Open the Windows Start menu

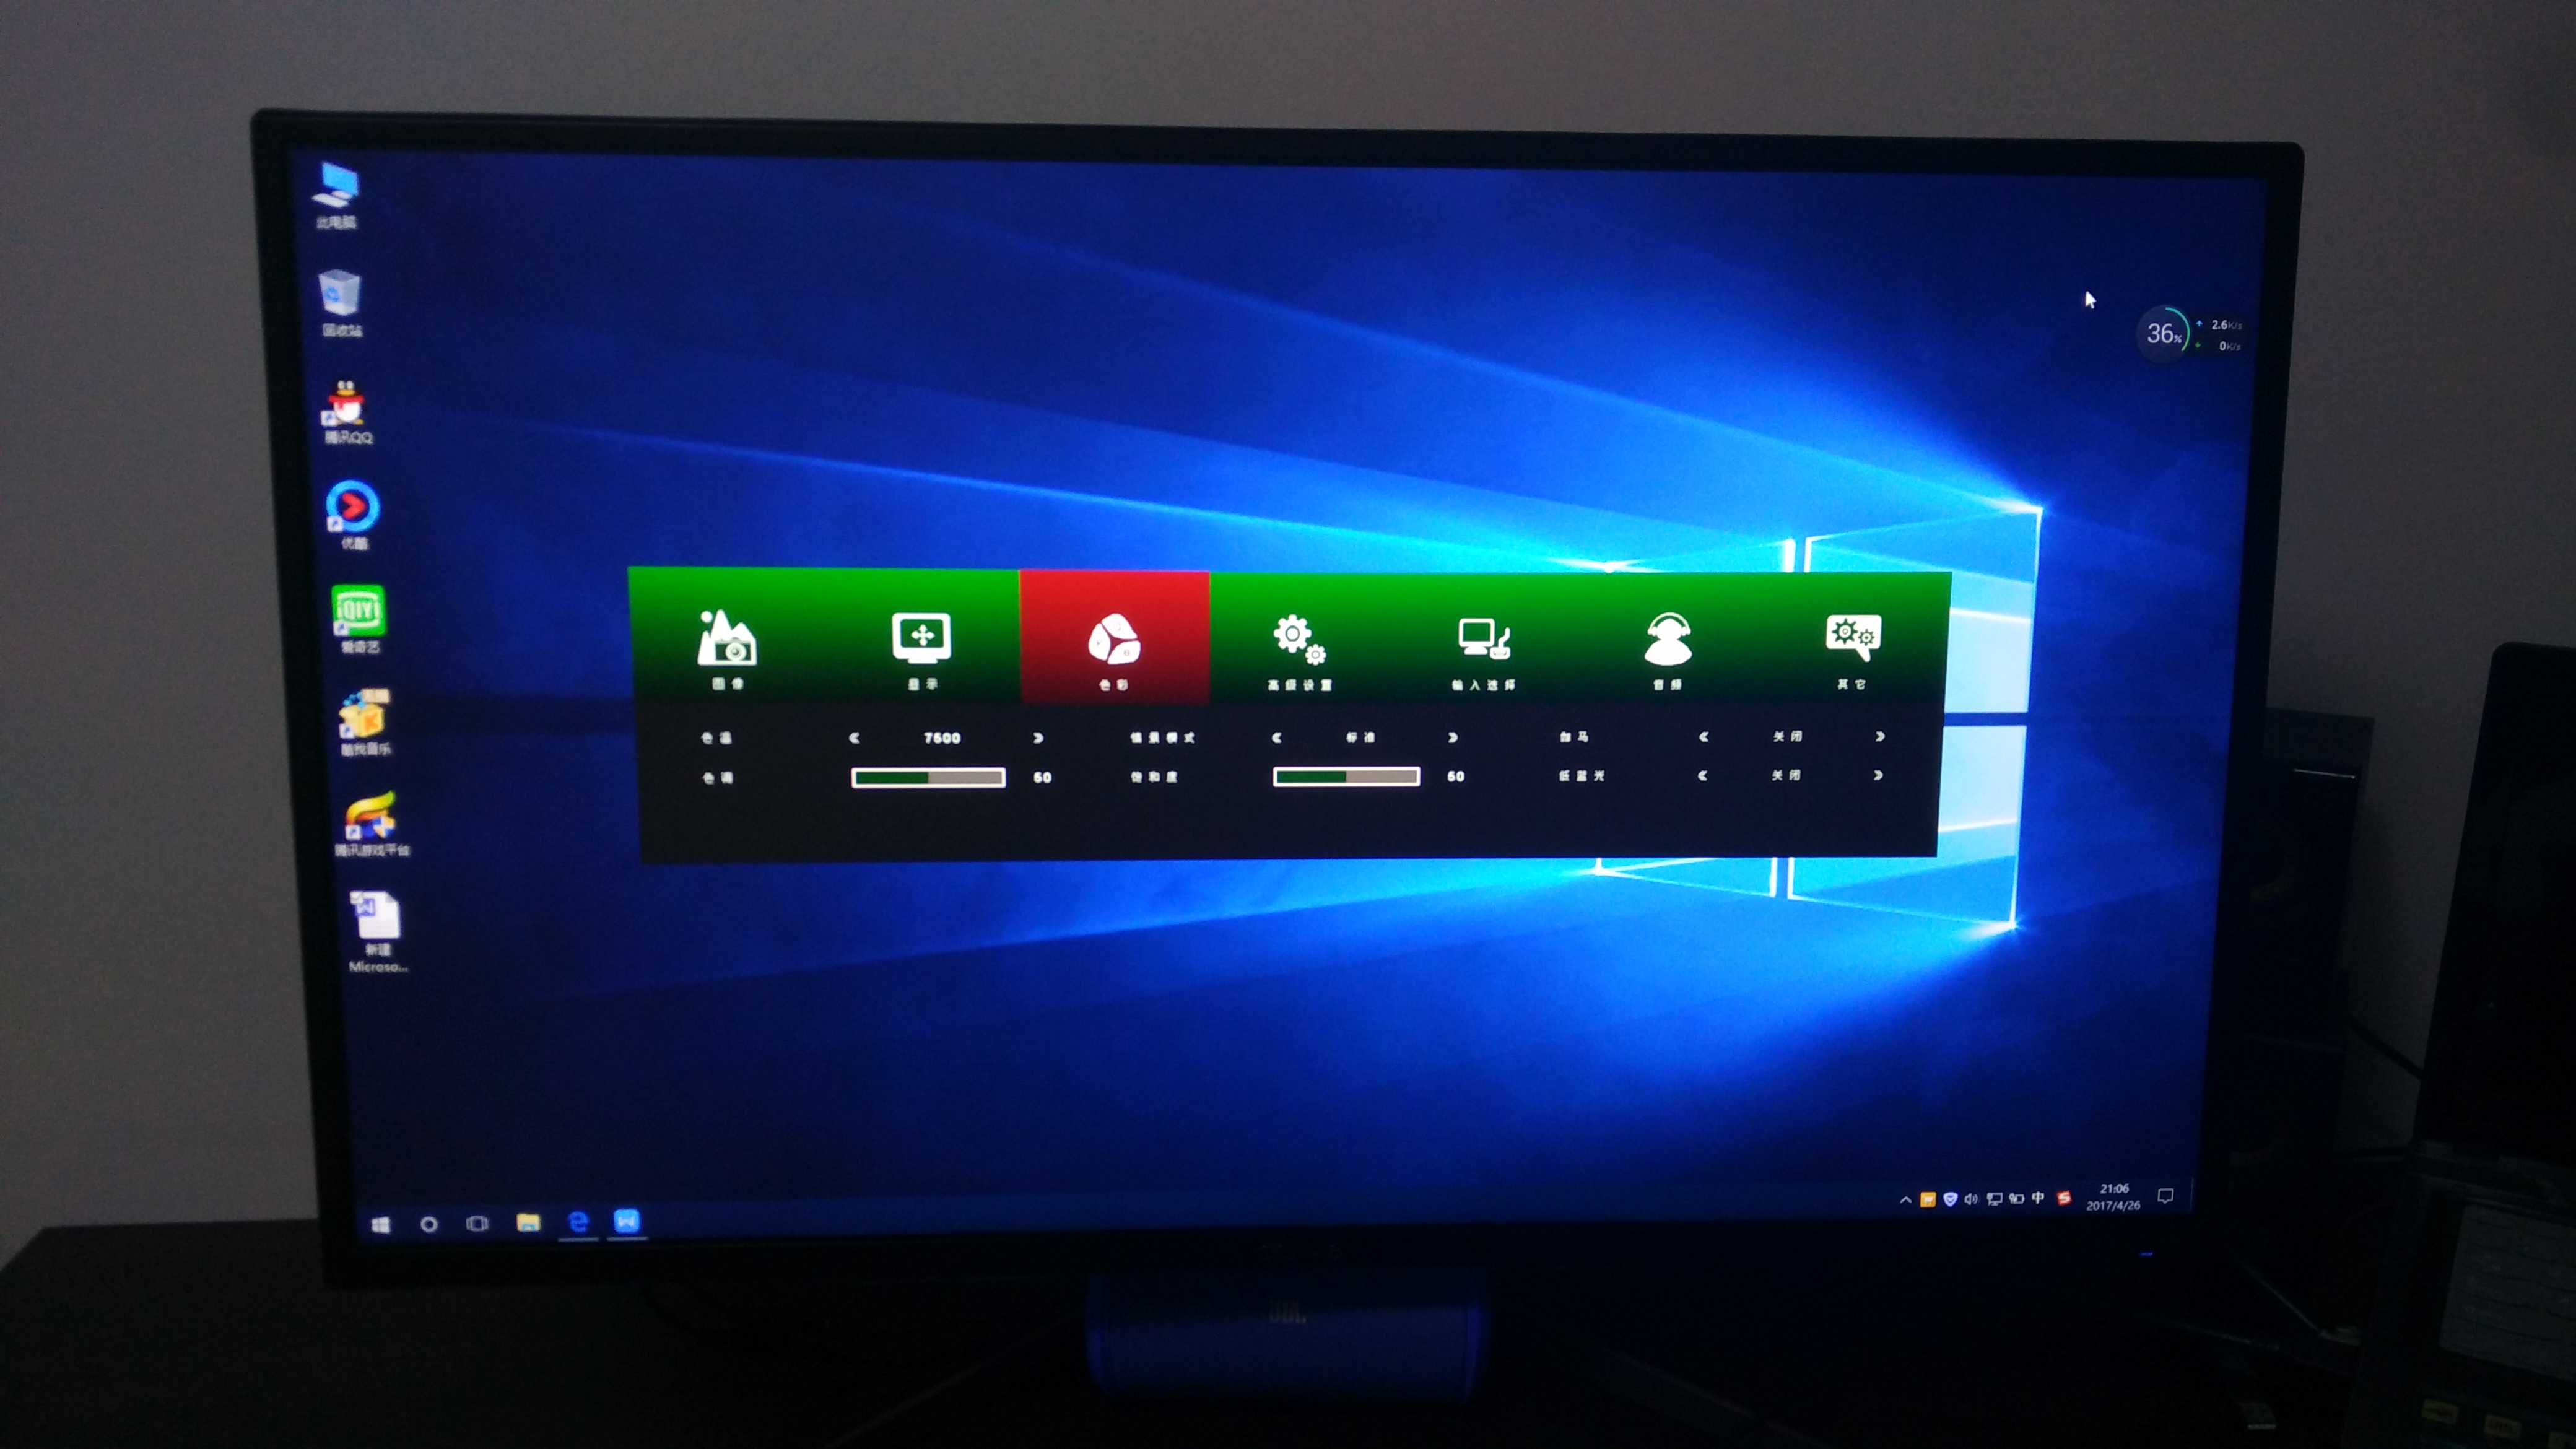(381, 1225)
